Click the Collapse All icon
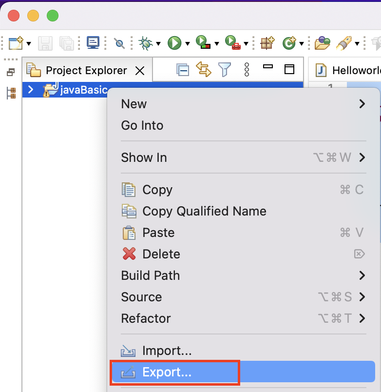 tap(183, 70)
